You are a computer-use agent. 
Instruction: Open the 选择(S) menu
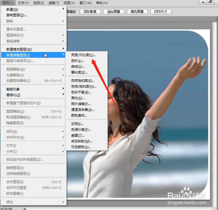[x=38, y=3]
